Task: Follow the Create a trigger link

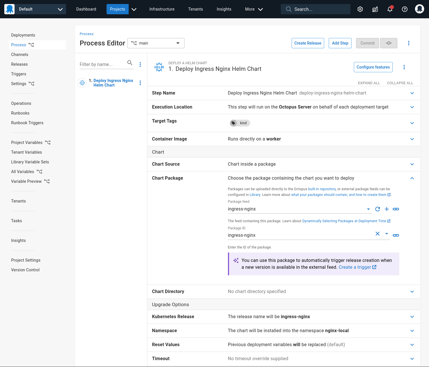Action: (358, 267)
